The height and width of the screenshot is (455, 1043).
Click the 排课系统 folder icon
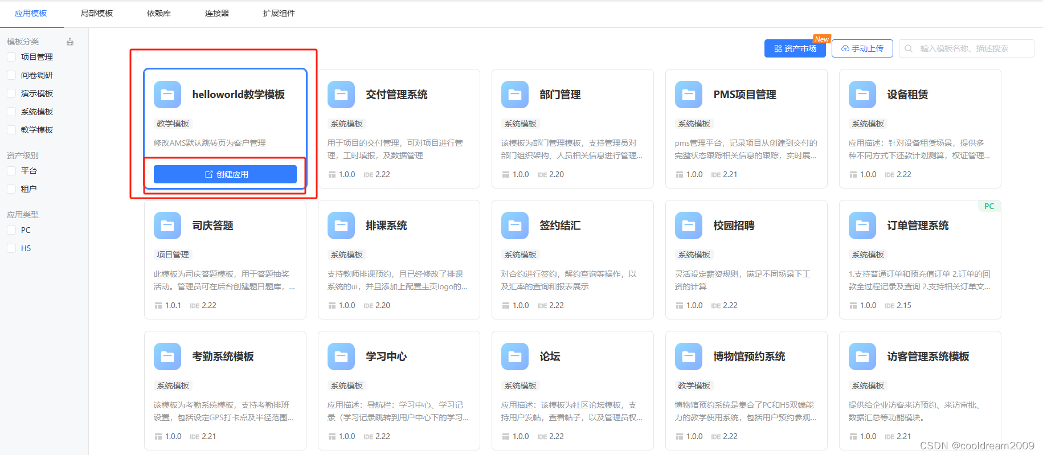pos(341,226)
